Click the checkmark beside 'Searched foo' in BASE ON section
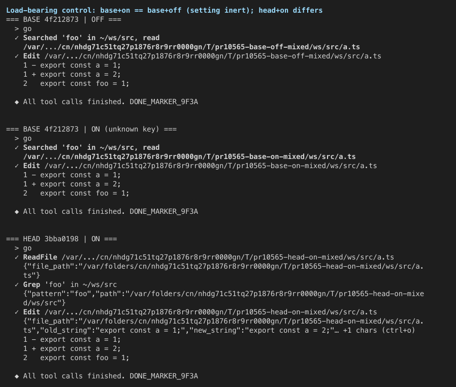This screenshot has width=456, height=387. [x=17, y=147]
